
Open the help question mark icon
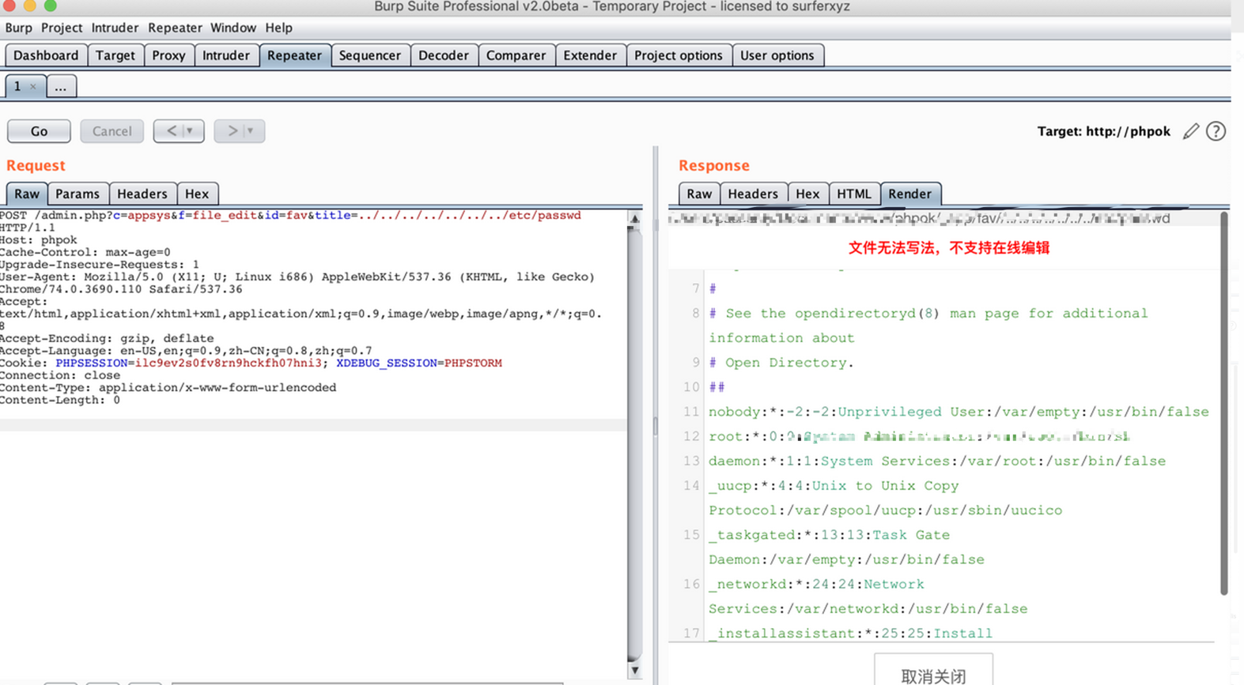pos(1216,131)
